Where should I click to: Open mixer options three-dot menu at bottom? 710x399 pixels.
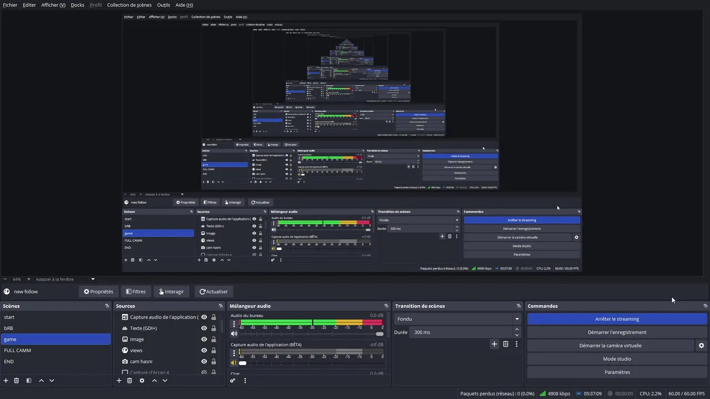click(245, 381)
